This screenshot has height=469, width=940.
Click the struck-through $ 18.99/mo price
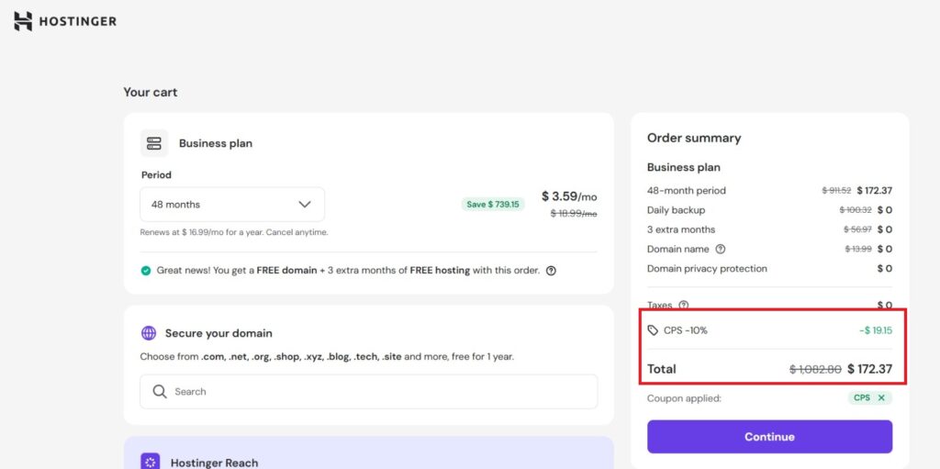click(574, 214)
